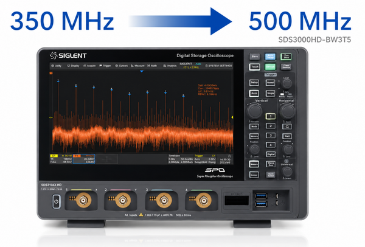Click the Cursor hardware button
This screenshot has width=365, height=247.
(x=254, y=175)
